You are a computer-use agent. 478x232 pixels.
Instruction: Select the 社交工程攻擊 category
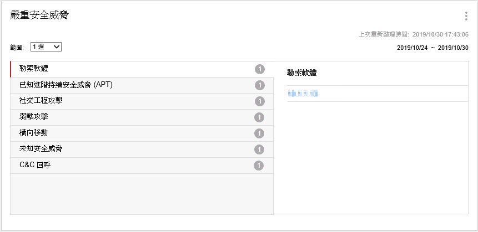point(42,101)
